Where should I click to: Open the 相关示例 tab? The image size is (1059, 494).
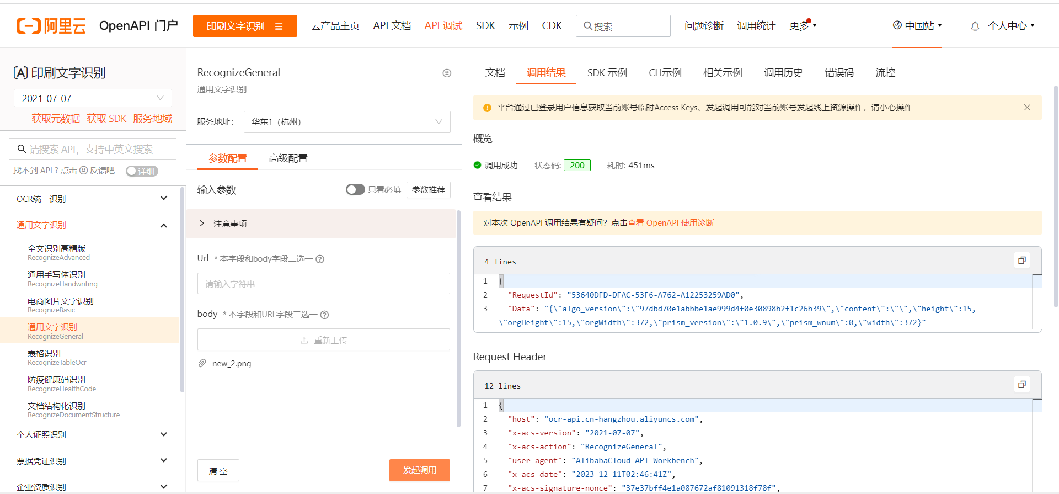click(723, 73)
